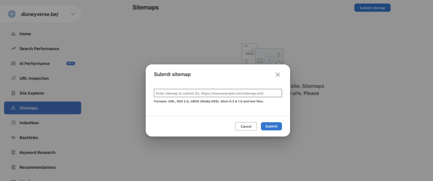The width and height of the screenshot is (433, 181).
Task: Click the IndexNow gear icon
Action: [x=14, y=123]
